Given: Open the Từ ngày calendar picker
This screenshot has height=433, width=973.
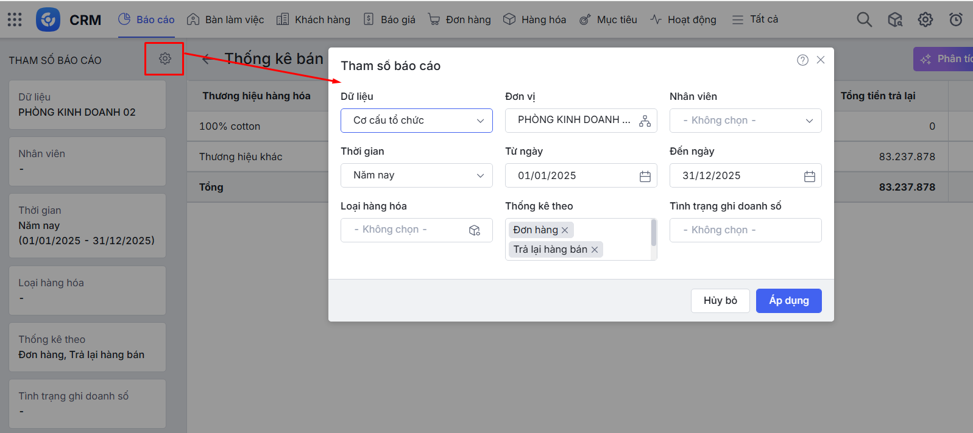Looking at the screenshot, I should coord(645,176).
